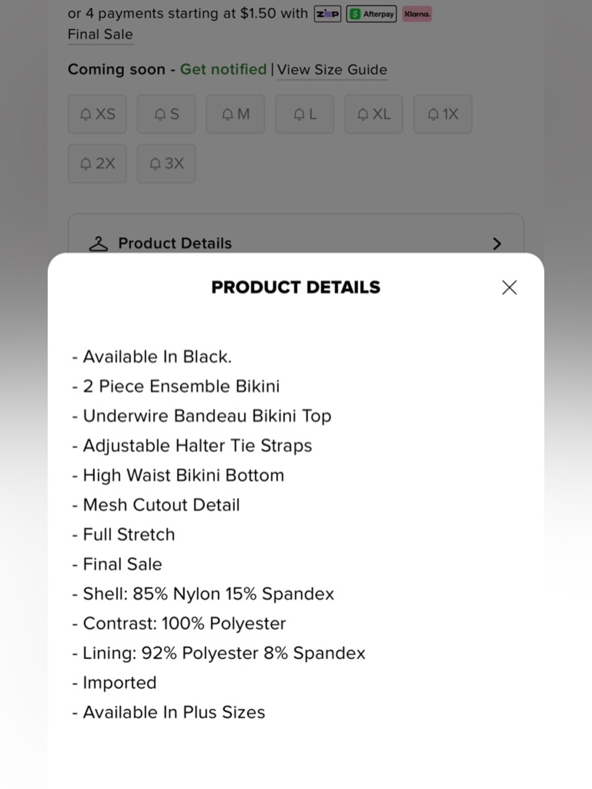Click the hanger icon beside Product Details

98,244
